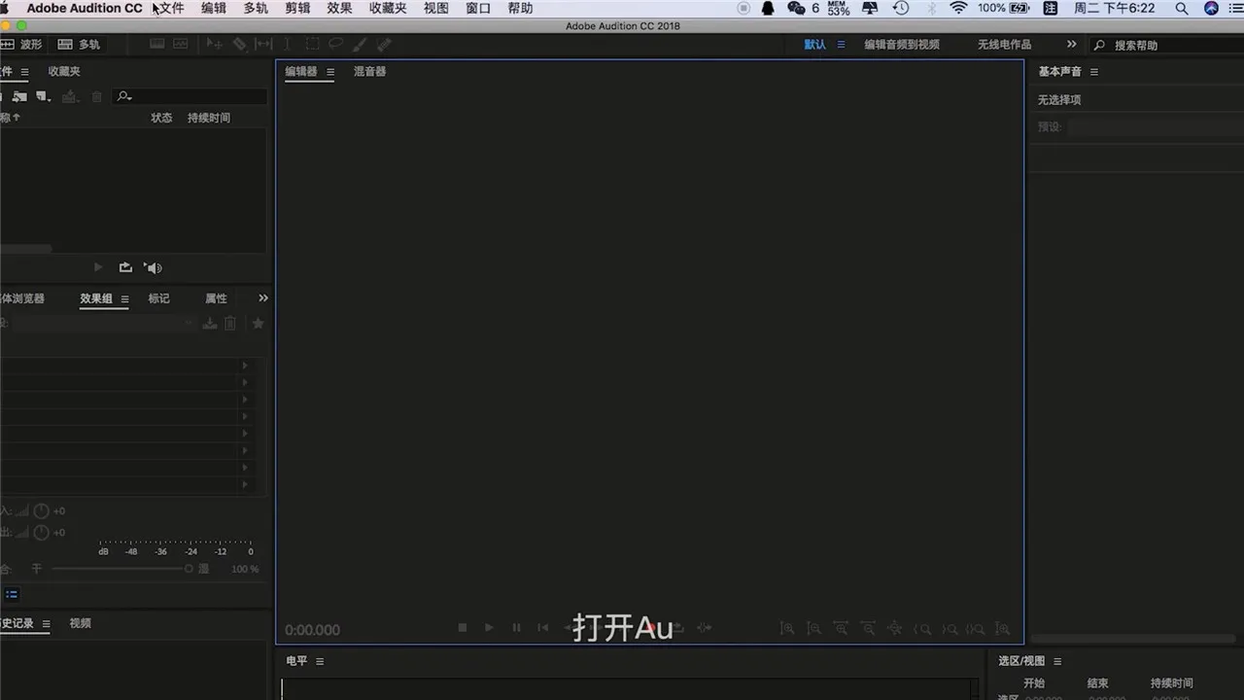The height and width of the screenshot is (700, 1244).
Task: Open the 效果 menu
Action: [339, 9]
